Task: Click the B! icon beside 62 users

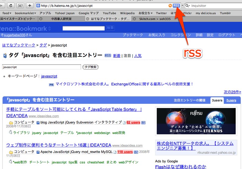Action: click(143, 123)
